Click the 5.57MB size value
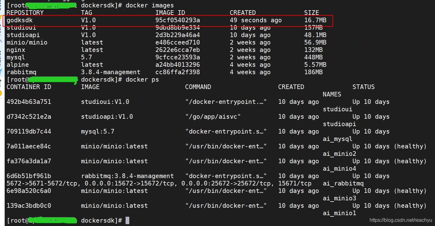435x226 pixels. (x=315, y=65)
